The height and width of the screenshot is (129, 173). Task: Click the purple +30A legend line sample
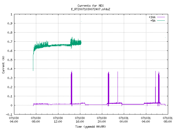(161, 17)
